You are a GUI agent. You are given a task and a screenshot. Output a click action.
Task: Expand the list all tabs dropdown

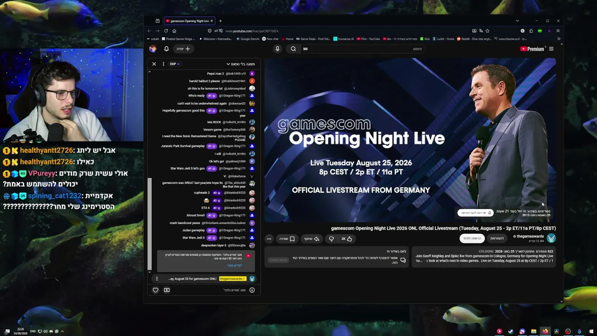pos(517,21)
